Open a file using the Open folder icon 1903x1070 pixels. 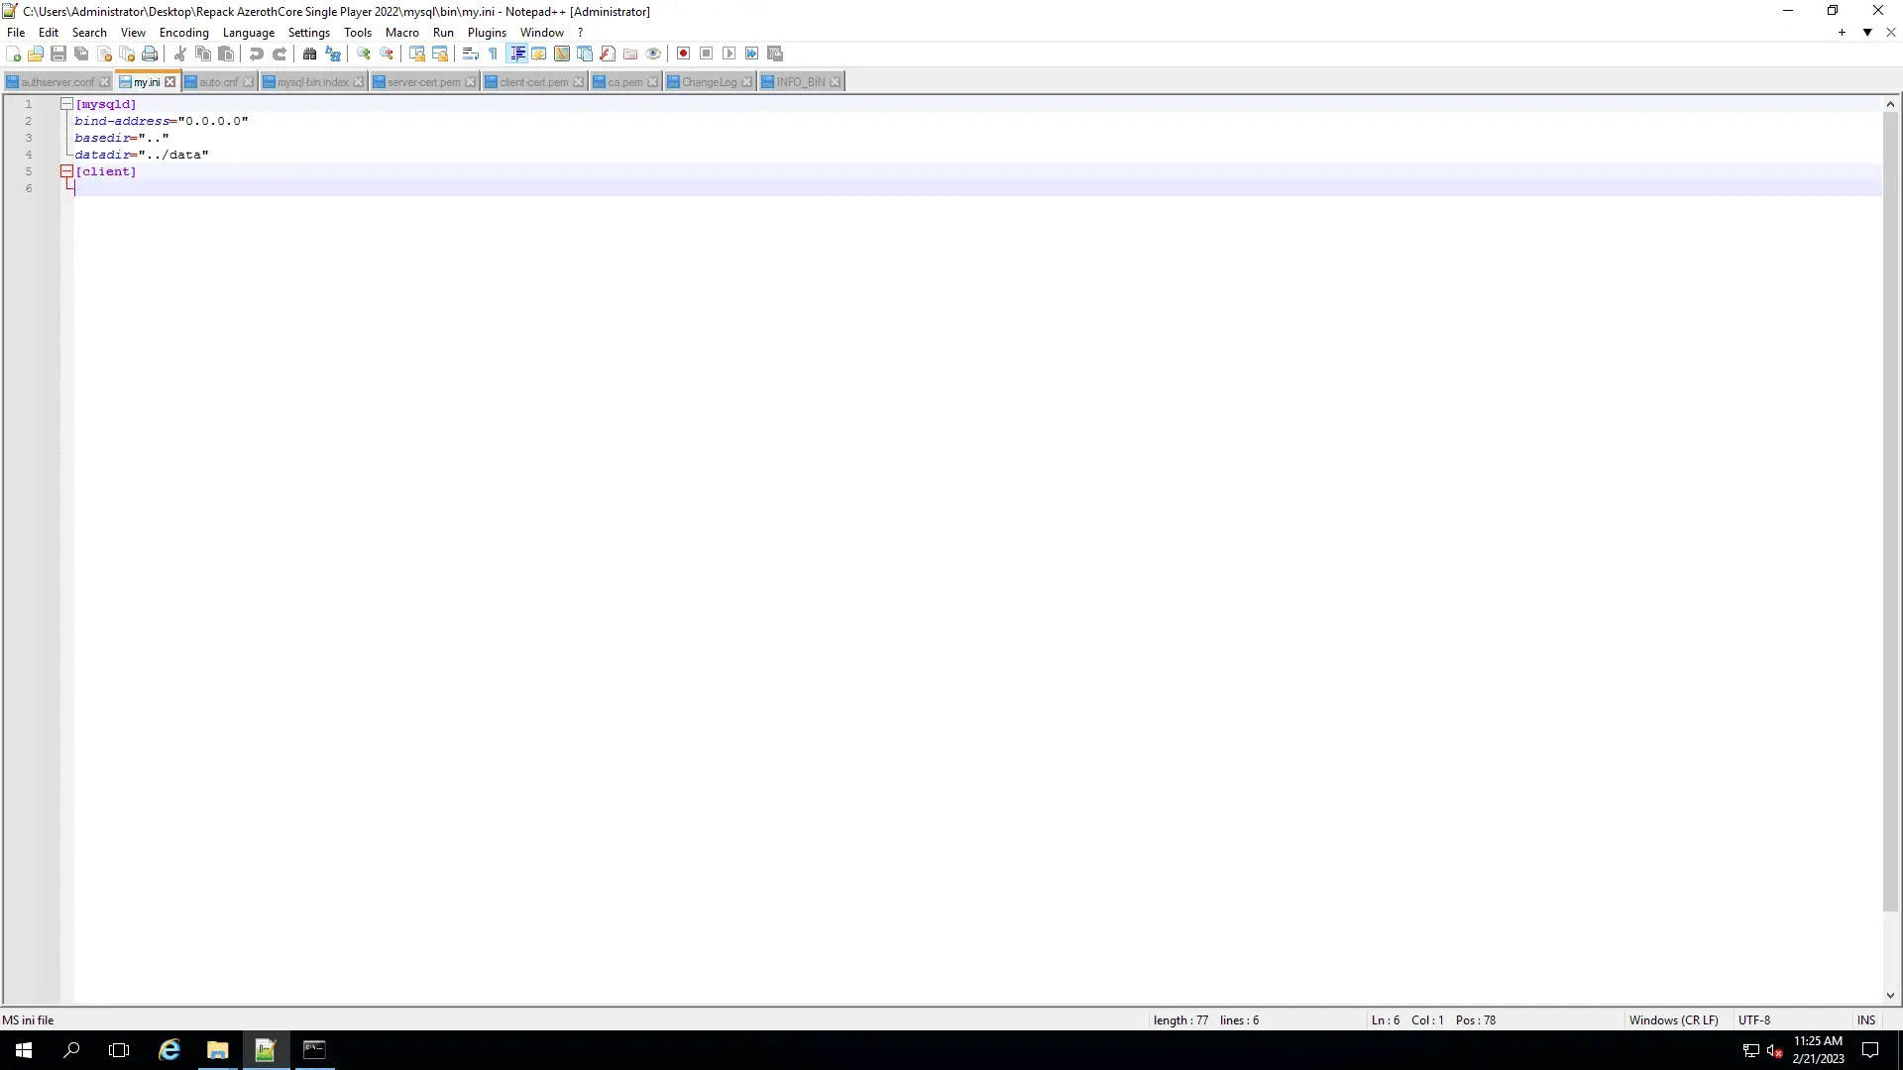coord(36,53)
